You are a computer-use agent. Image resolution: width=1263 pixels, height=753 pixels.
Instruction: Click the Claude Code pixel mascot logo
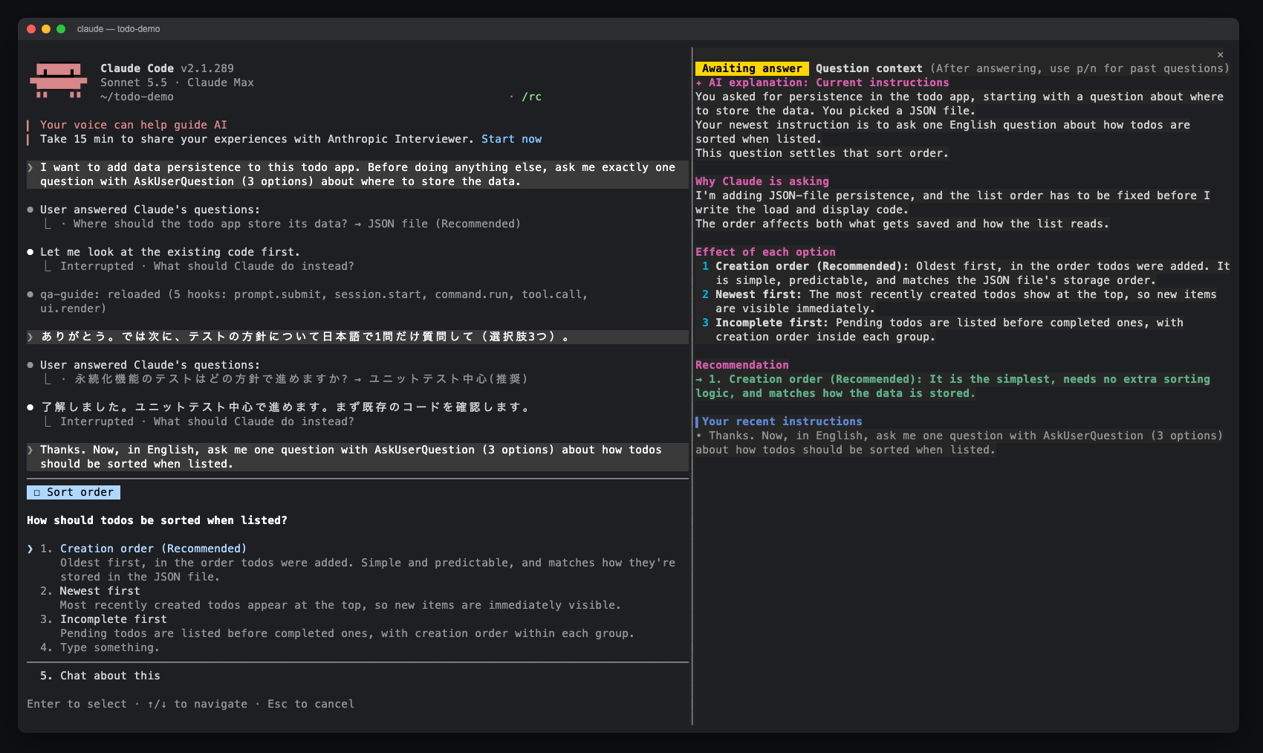click(x=58, y=81)
